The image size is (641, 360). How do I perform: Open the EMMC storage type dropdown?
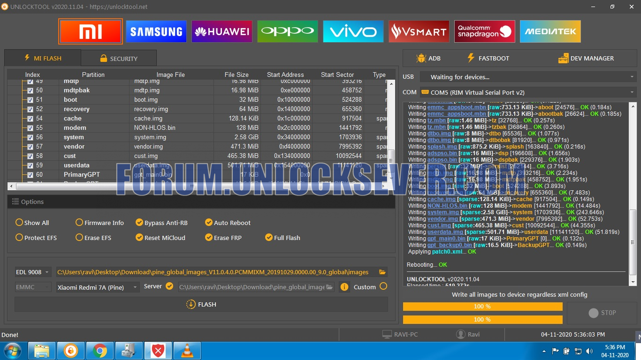33,287
